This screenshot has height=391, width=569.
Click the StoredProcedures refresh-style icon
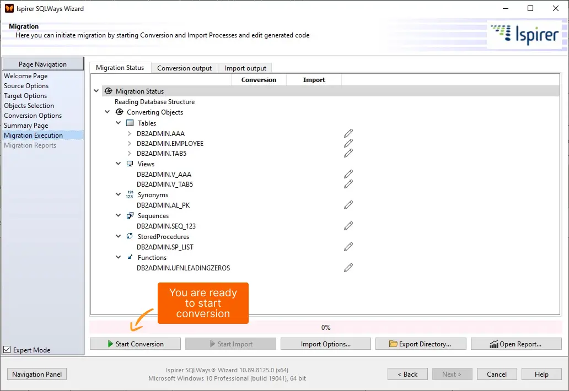[130, 236]
